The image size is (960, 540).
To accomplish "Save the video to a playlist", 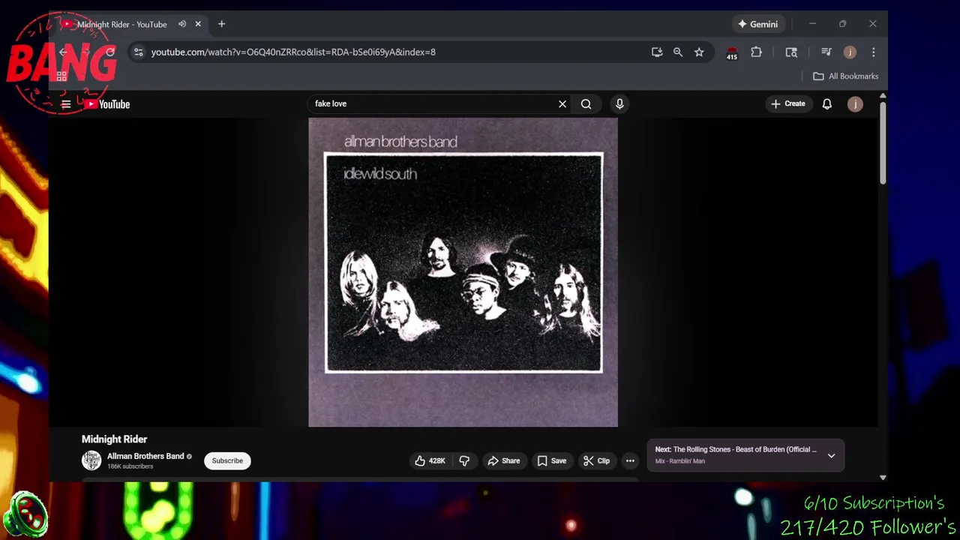I will coord(552,460).
